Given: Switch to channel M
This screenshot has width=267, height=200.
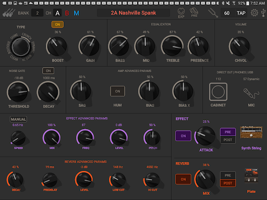Looking at the screenshot, I should click(x=76, y=13).
